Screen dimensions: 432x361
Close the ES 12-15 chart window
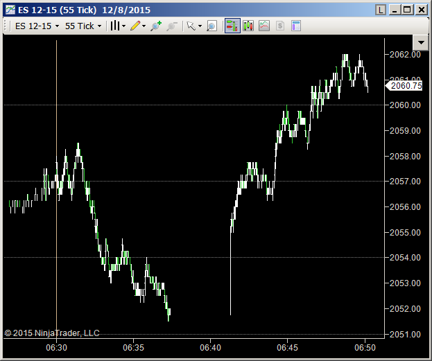pyautogui.click(x=422, y=10)
